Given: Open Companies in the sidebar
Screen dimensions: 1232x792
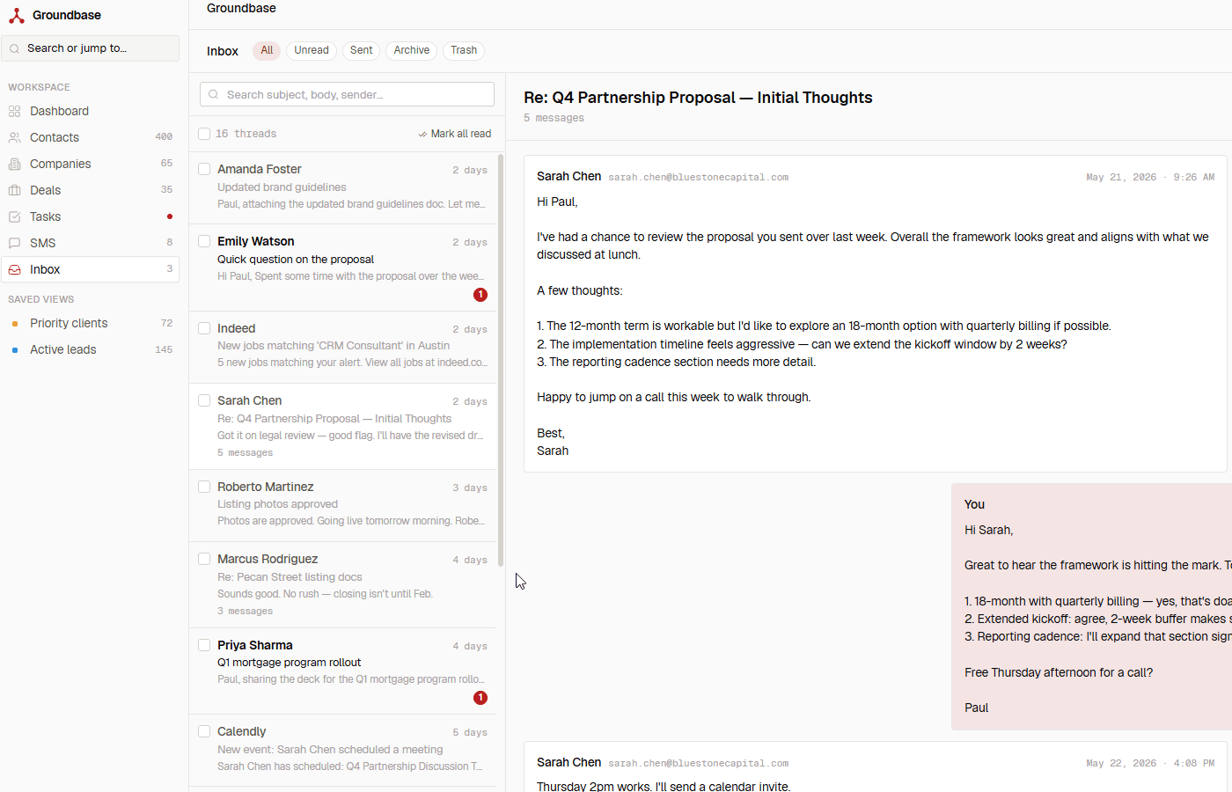Looking at the screenshot, I should tap(91, 164).
